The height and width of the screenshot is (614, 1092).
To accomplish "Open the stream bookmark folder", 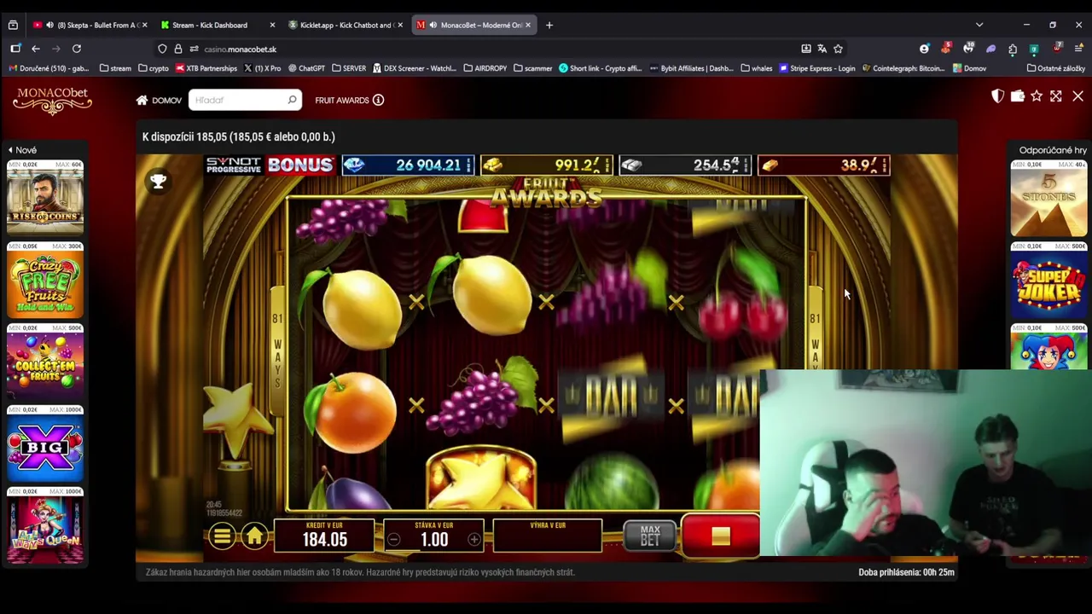I will pyautogui.click(x=115, y=68).
